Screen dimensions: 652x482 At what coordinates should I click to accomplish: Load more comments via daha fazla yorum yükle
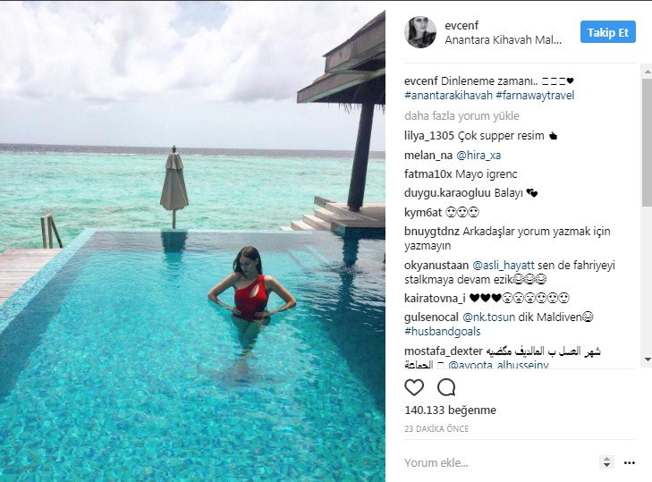click(461, 116)
